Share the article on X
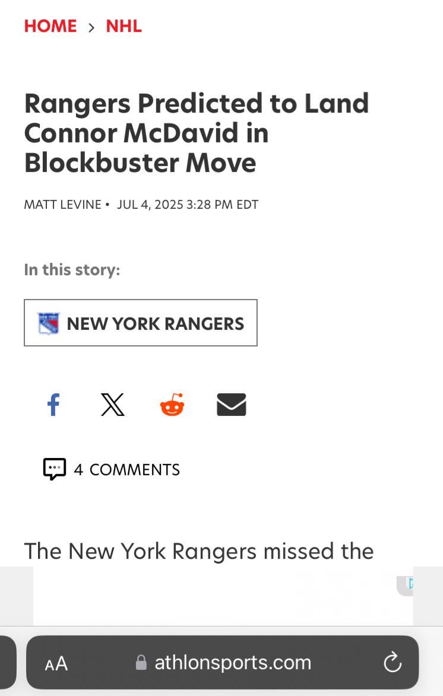 click(x=112, y=405)
